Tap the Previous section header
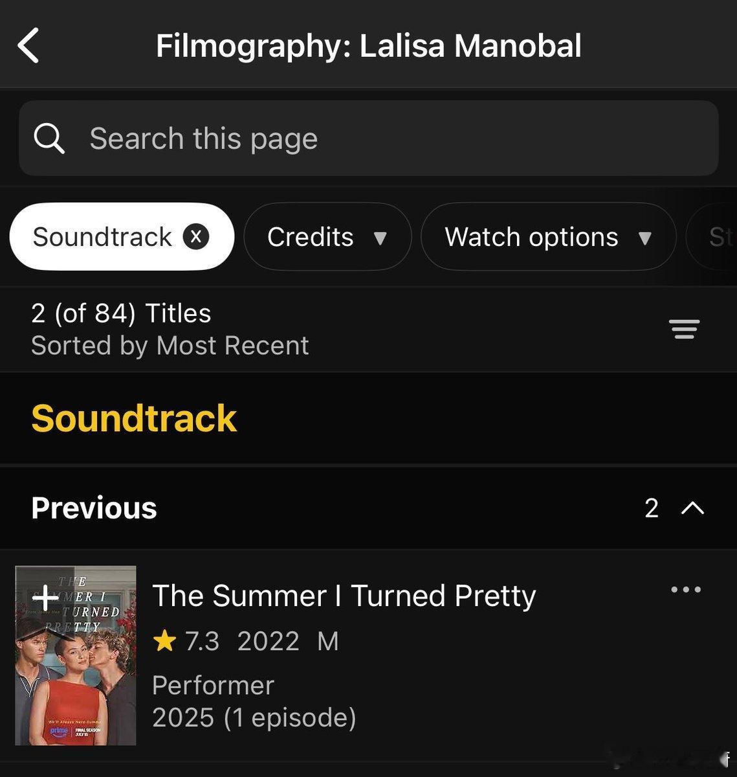 click(368, 508)
